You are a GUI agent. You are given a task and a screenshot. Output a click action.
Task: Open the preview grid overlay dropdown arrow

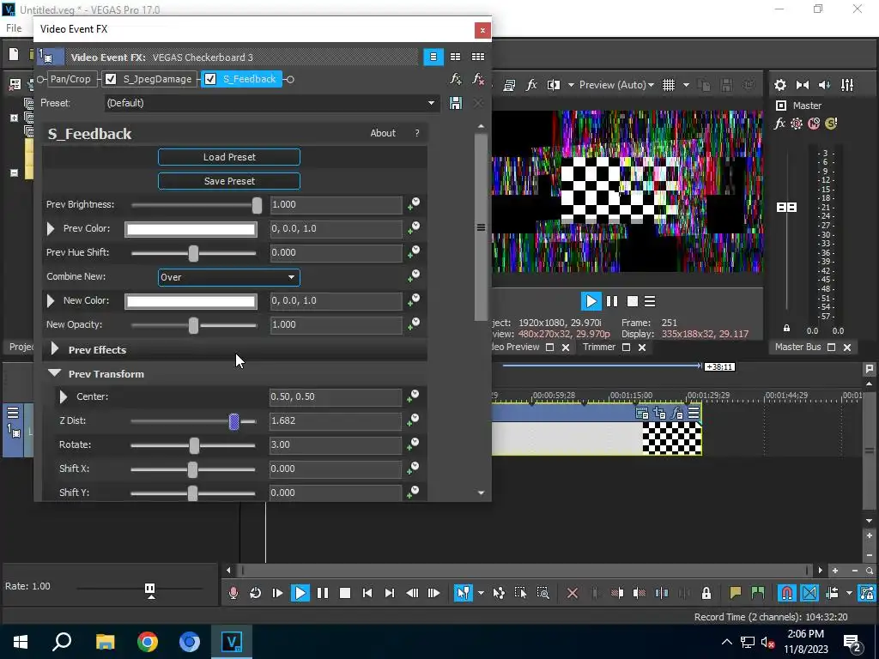[686, 85]
